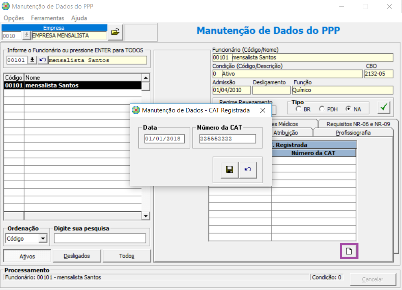Click the Funcionário name field mensalista Santos on right

click(312, 57)
